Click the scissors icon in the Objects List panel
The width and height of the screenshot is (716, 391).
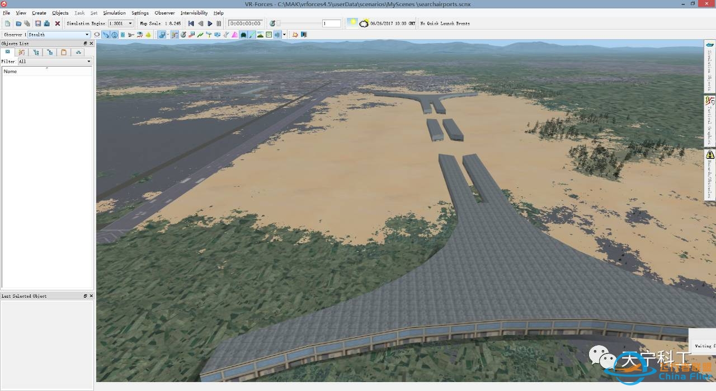21,51
